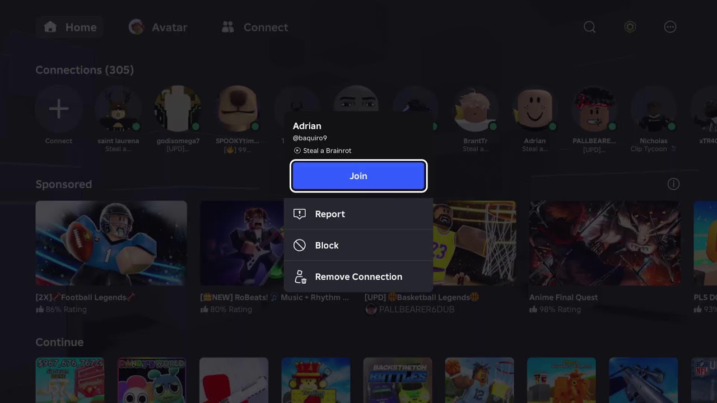Choose Report in the popup menu

pyautogui.click(x=358, y=214)
